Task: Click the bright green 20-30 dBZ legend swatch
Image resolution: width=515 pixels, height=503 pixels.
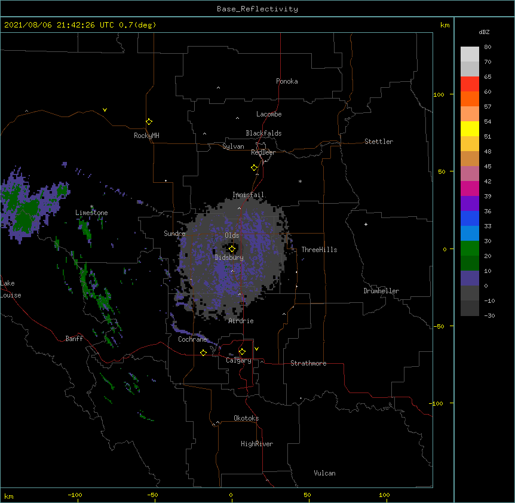Action: 470,249
